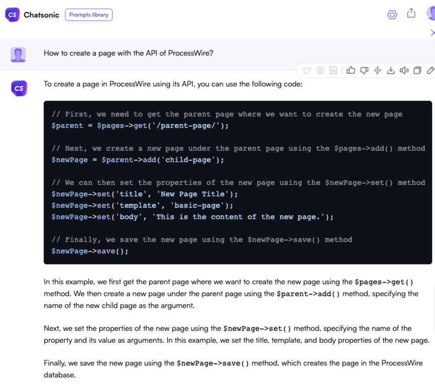Click the Chatsonic brand name
This screenshot has height=386, width=435.
pos(41,14)
